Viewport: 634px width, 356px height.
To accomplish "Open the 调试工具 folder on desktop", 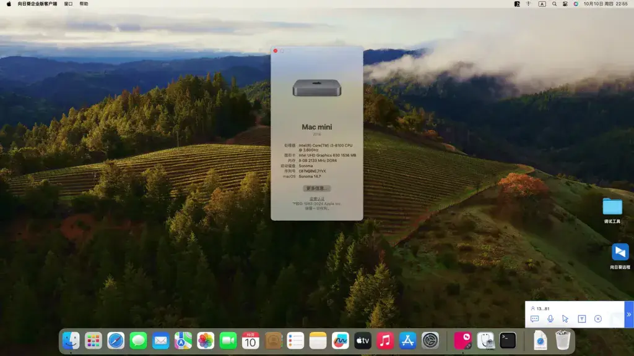I will click(612, 210).
